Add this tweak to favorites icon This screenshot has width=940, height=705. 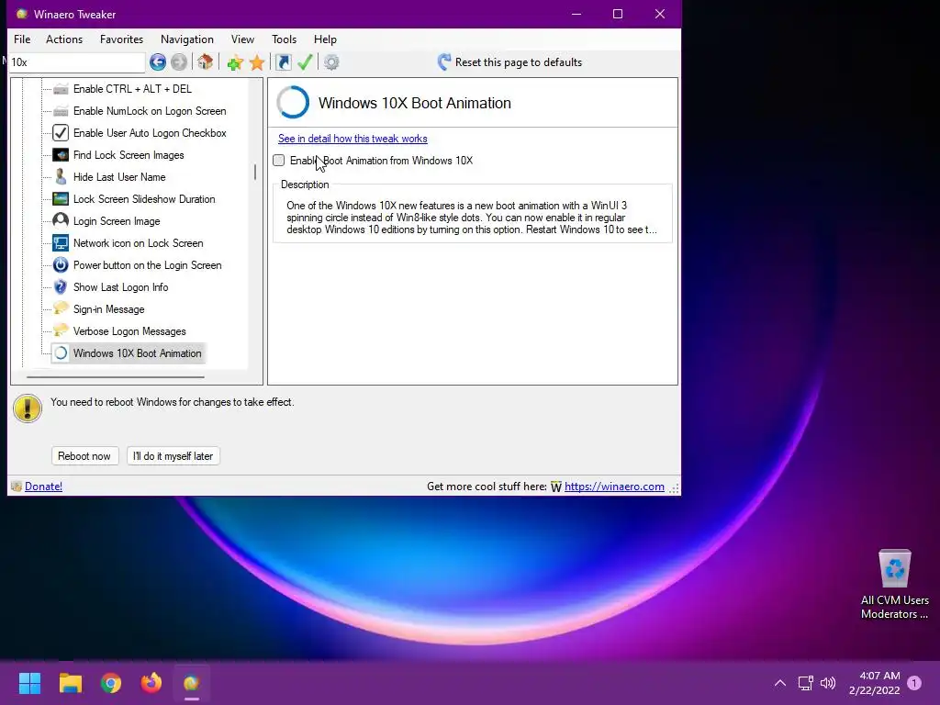pos(235,62)
